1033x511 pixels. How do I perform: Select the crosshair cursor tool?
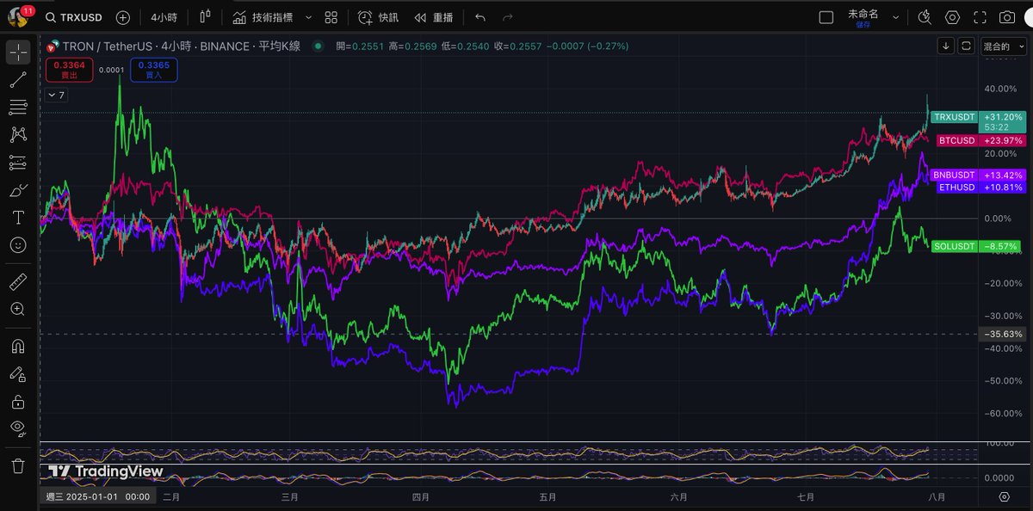coord(18,52)
